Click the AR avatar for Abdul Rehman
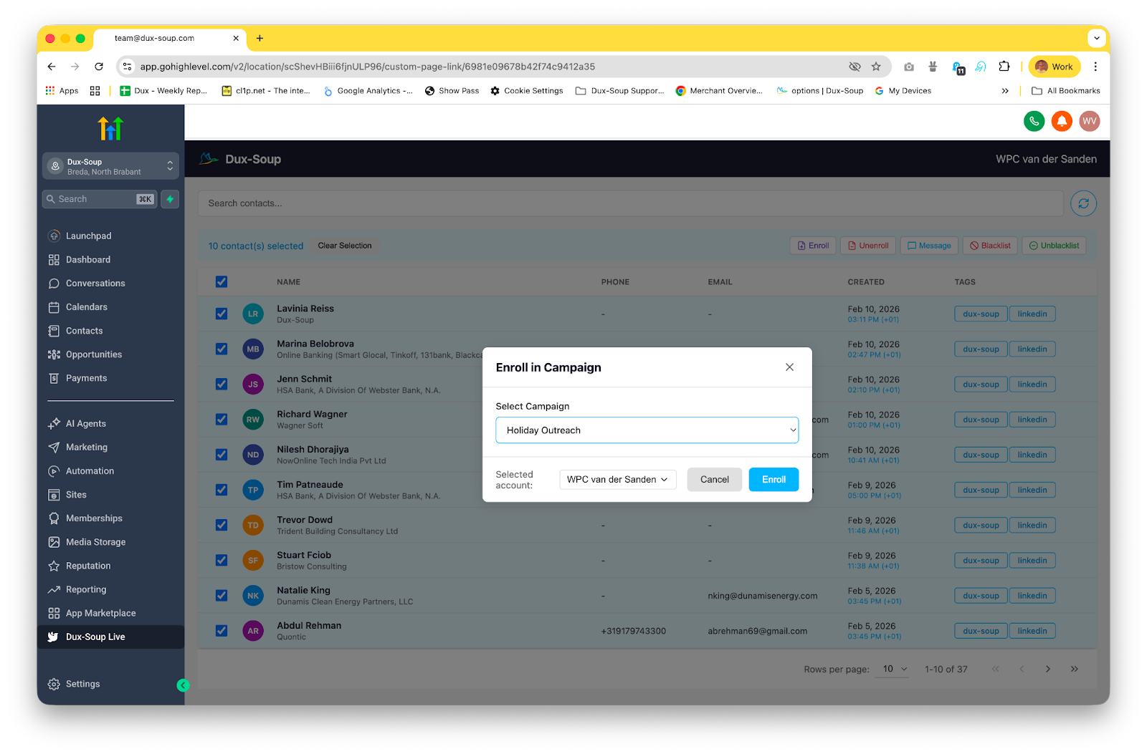Viewport: 1147px width, 754px height. [253, 631]
